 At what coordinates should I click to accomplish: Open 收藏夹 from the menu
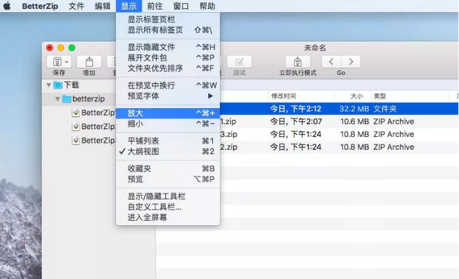168,168
